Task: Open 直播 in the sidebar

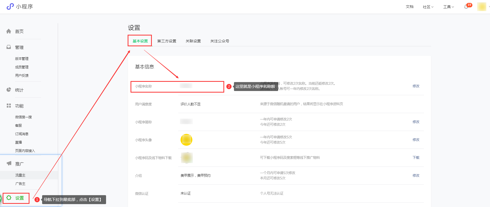Action: coord(18,142)
